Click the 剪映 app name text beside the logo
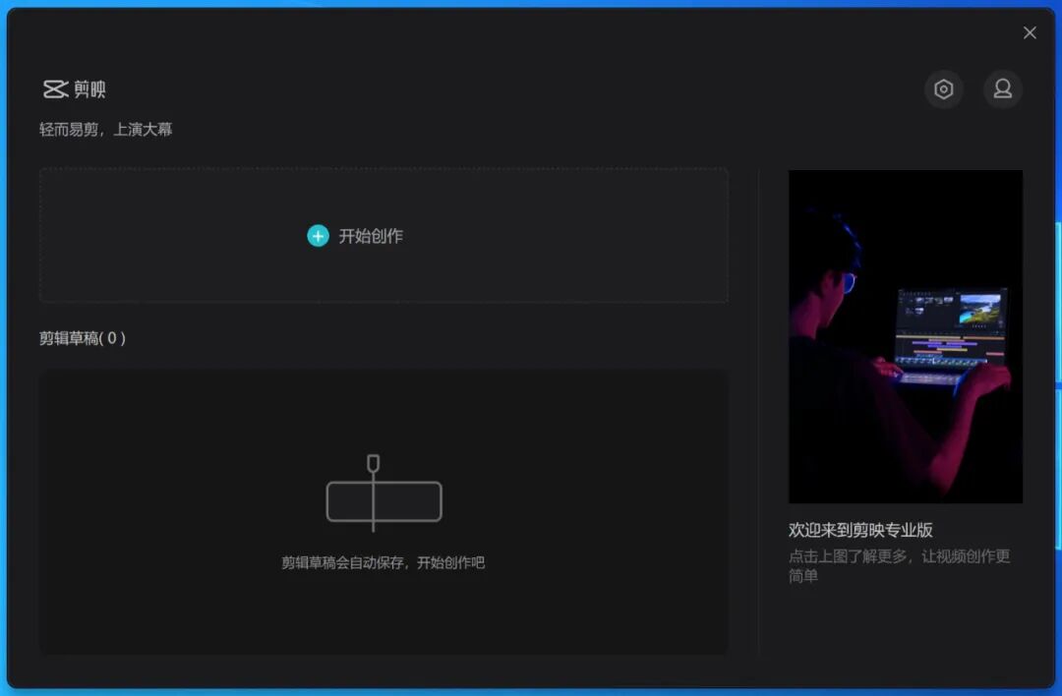 91,88
